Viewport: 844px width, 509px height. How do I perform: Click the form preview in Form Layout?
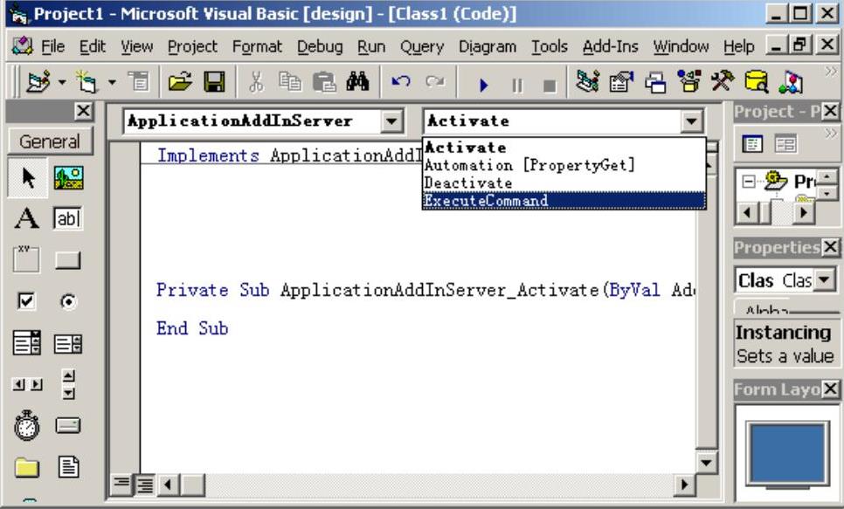coord(786,454)
